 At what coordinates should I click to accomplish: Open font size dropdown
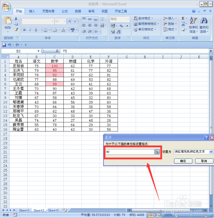tap(64, 21)
